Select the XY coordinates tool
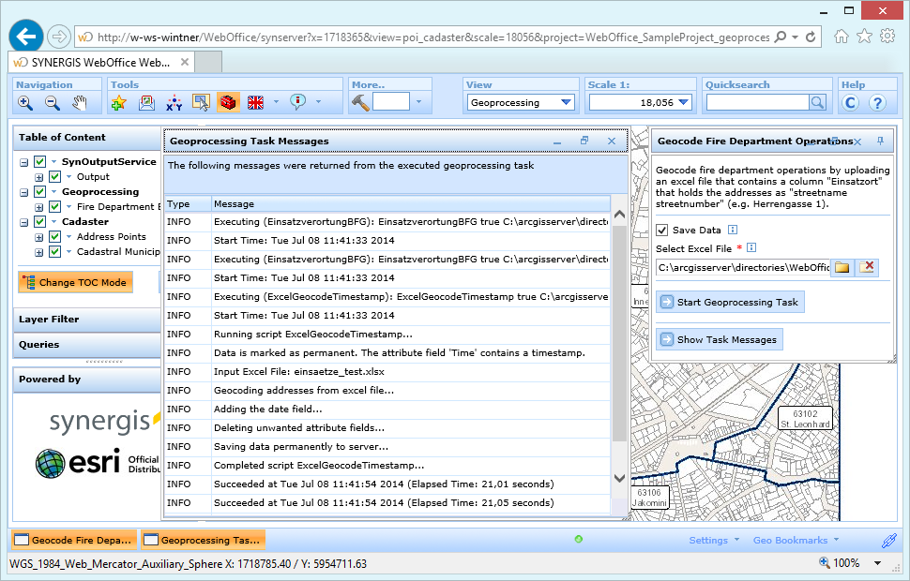The height and width of the screenshot is (581, 910). tap(174, 101)
